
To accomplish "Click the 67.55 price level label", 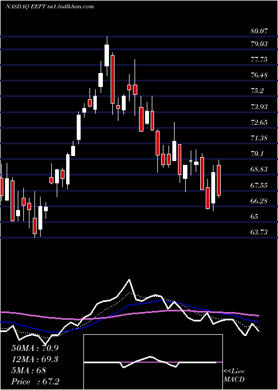I will pyautogui.click(x=259, y=186).
